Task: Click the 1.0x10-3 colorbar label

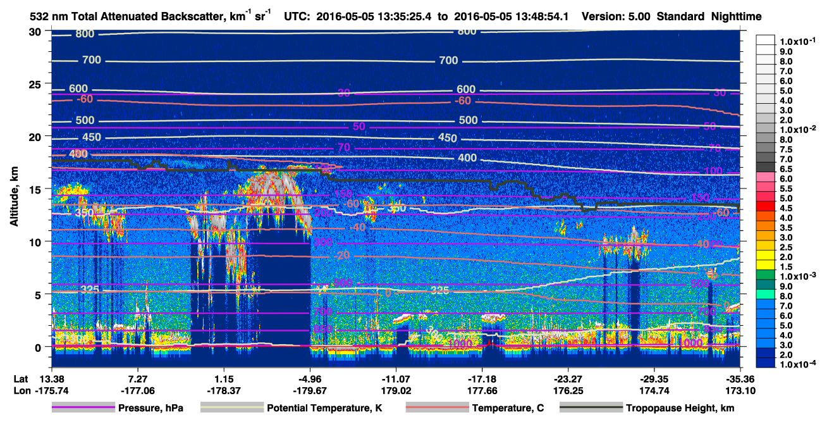Action: point(799,276)
